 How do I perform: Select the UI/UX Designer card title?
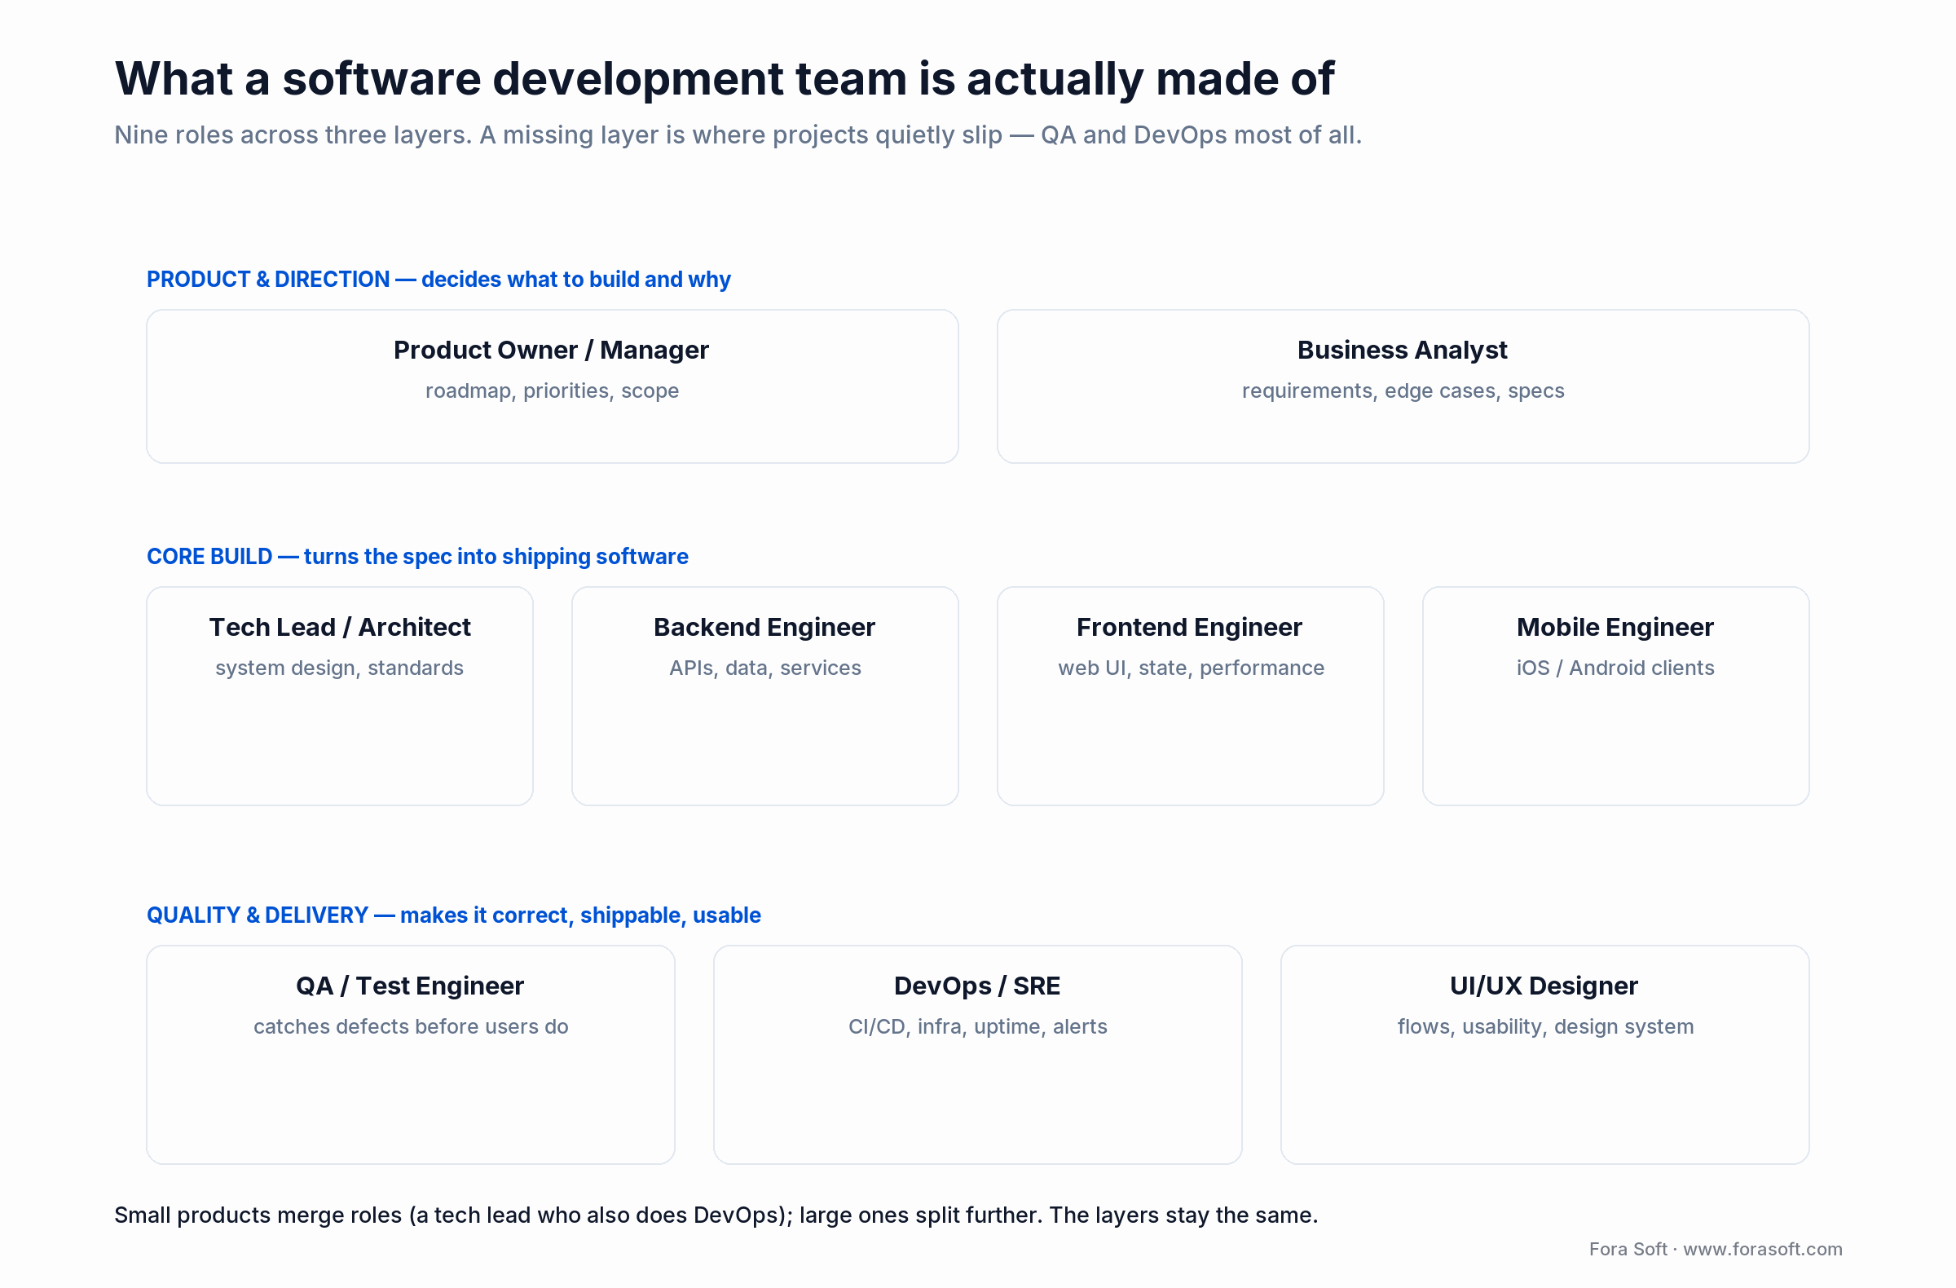click(x=1544, y=986)
